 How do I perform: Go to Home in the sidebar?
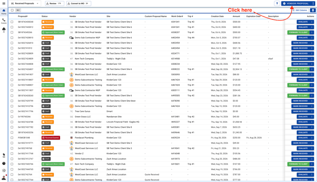coord(4,11)
